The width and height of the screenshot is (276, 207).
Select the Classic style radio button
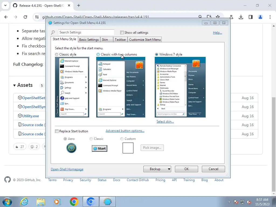click(57, 54)
